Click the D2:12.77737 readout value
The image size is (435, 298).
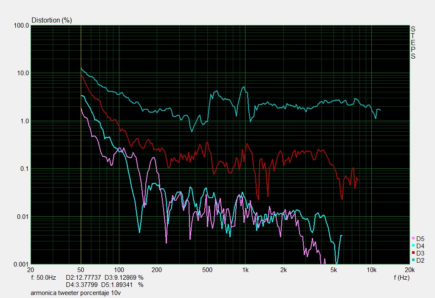(x=83, y=278)
